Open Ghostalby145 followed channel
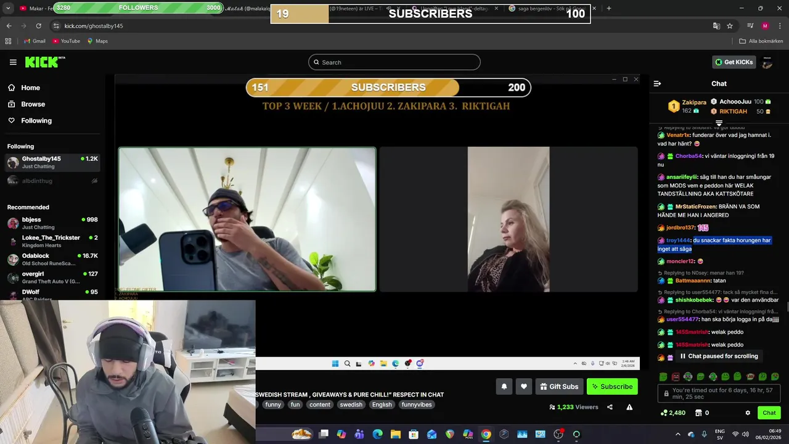The height and width of the screenshot is (444, 789). (x=52, y=163)
